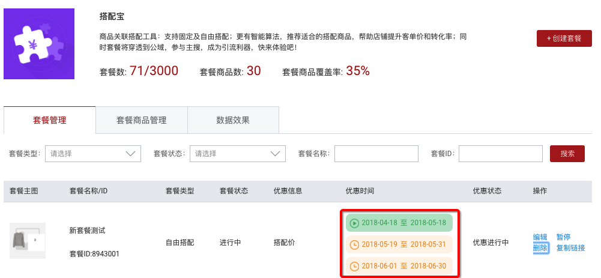Screen dimensions: 601x278
Task: Select the green 2018-04-18 至 2018-05-18 period tag
Action: pos(399,223)
